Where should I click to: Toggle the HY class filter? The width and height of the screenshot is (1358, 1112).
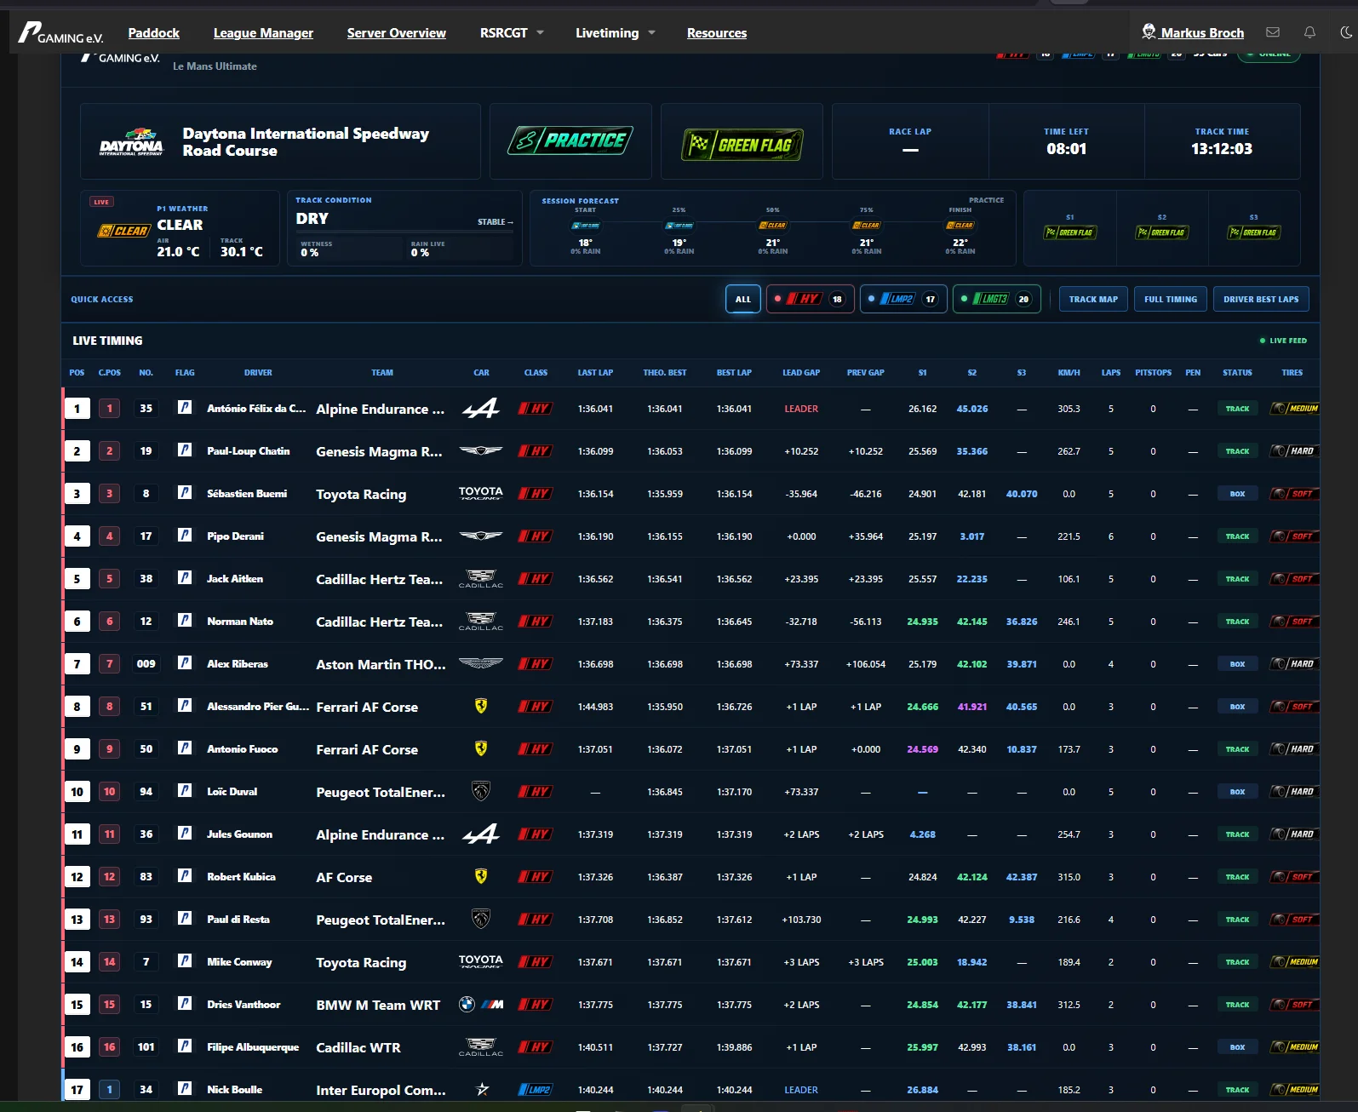pos(810,299)
